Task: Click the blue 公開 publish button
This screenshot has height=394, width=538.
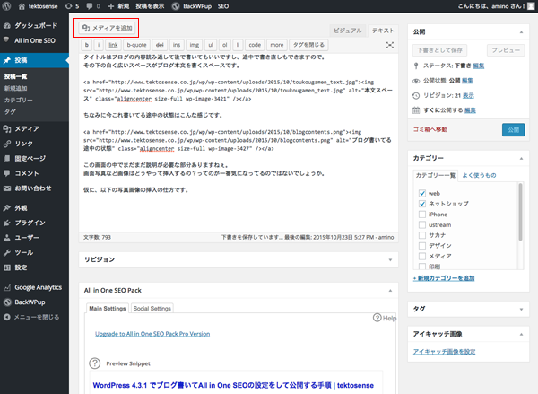Action: click(513, 129)
